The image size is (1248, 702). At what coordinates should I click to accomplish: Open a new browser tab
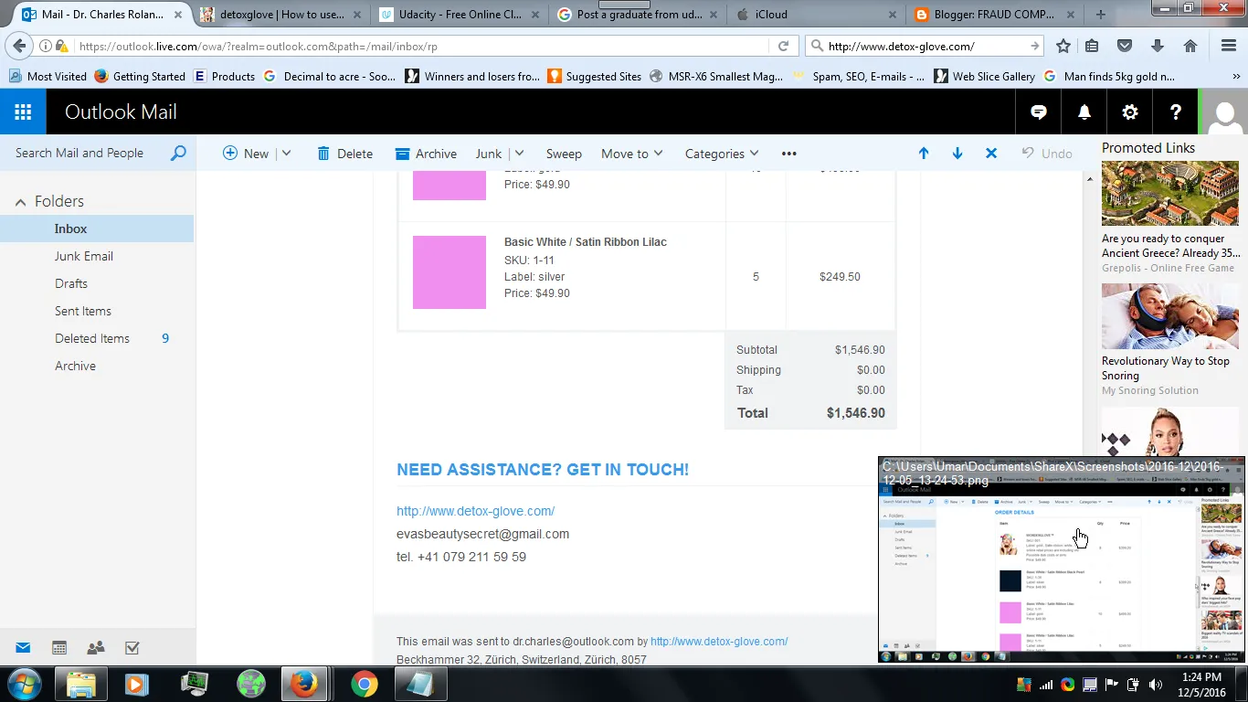pyautogui.click(x=1101, y=15)
